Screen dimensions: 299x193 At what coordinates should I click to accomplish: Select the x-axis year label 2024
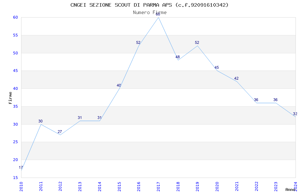coord(295,187)
